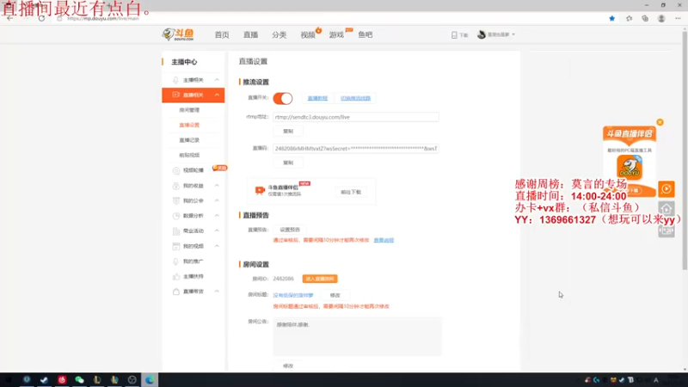Collapse the 直播相关 sidebar section
The image size is (688, 387).
(x=217, y=95)
